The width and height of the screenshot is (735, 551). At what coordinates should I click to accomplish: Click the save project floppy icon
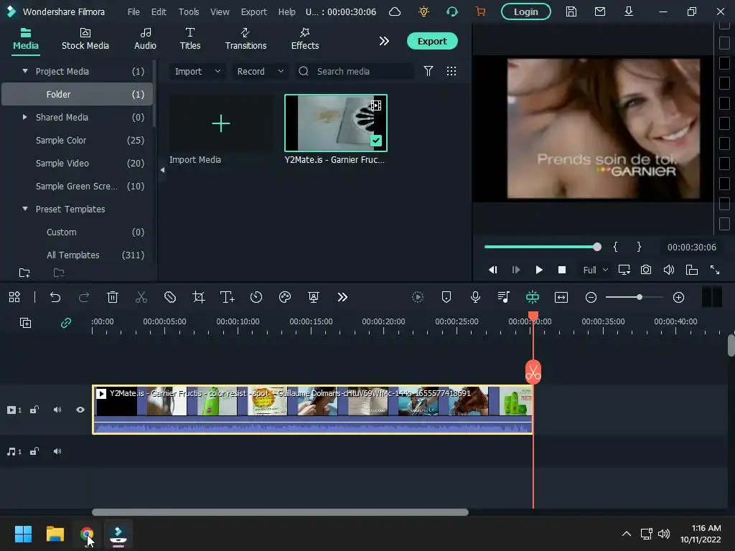pyautogui.click(x=571, y=11)
